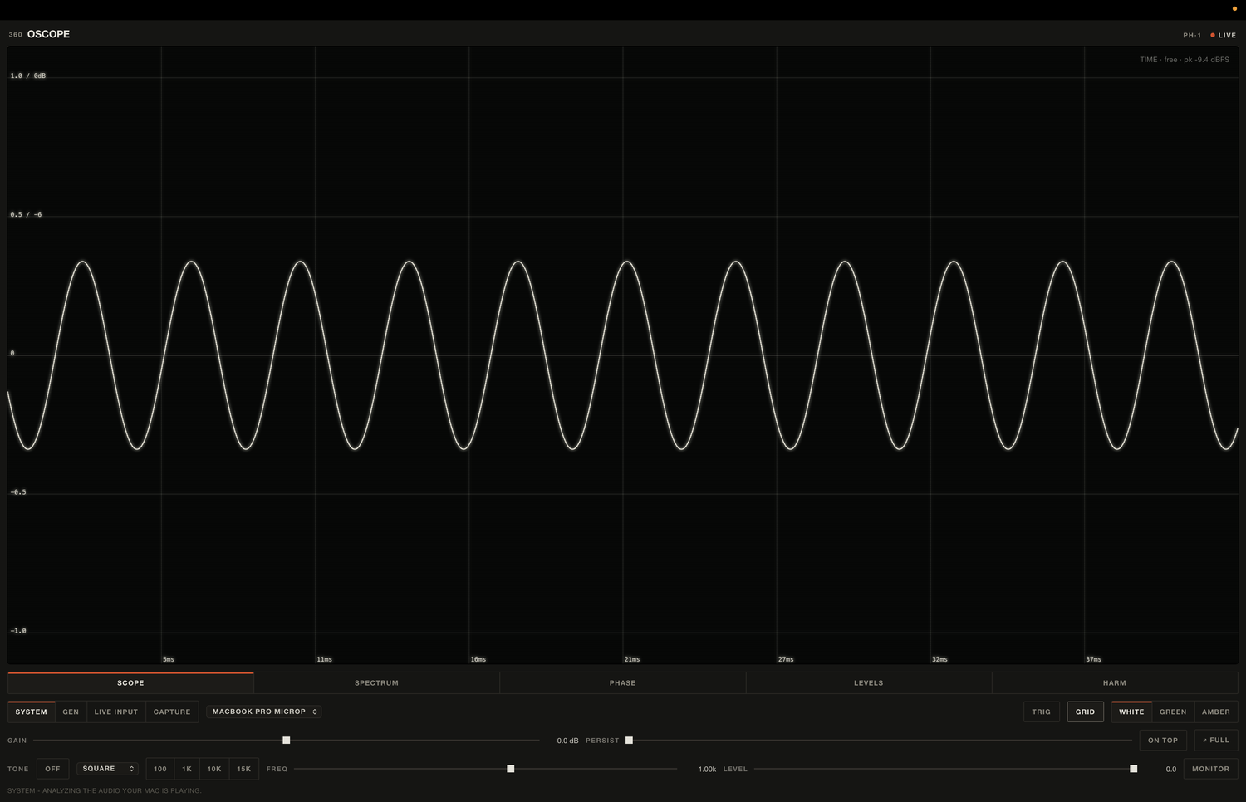Screen dimensions: 1246x802
Task: Click the 21ms time axis label
Action: click(x=632, y=659)
